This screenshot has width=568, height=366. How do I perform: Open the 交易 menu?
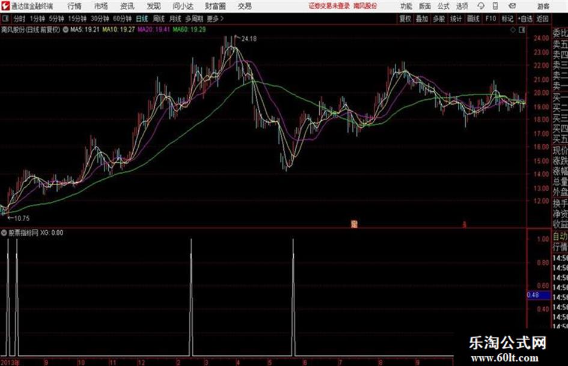[245, 6]
